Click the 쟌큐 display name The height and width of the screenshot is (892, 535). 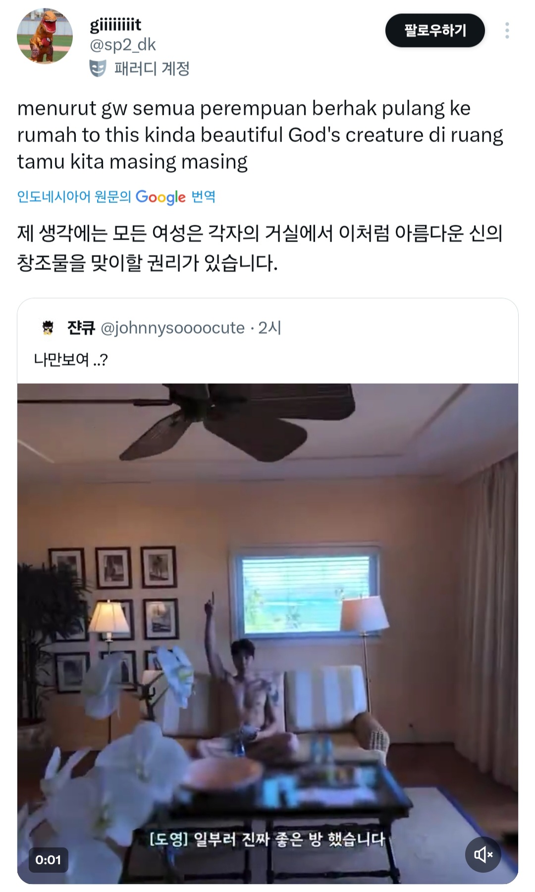pos(81,328)
